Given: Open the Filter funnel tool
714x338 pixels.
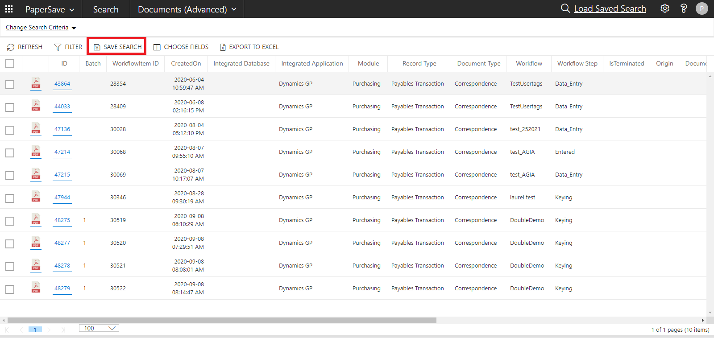Looking at the screenshot, I should click(58, 47).
